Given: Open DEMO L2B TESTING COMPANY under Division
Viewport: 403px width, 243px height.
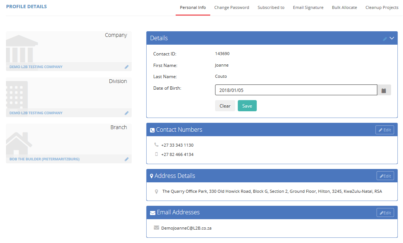Looking at the screenshot, I should [36, 113].
